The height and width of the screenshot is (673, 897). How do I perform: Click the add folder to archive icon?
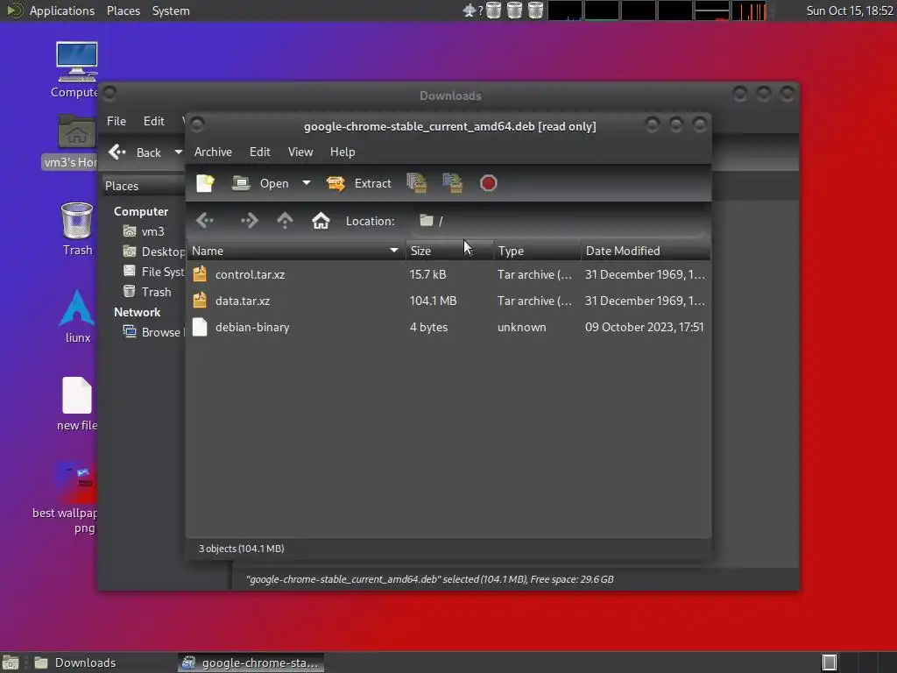coord(453,183)
